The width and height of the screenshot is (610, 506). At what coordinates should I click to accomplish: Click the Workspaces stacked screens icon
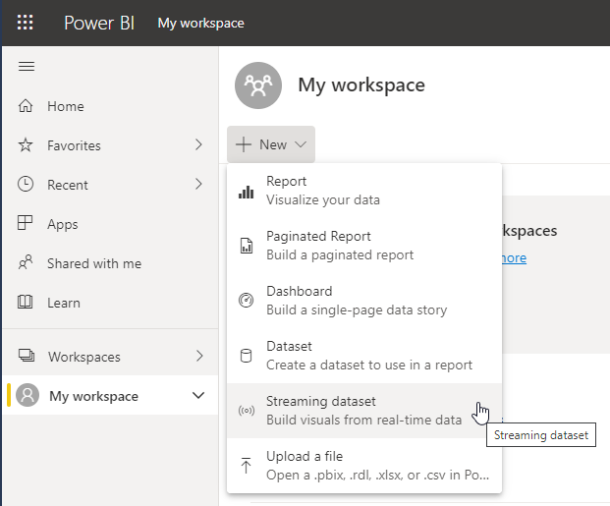pos(27,356)
